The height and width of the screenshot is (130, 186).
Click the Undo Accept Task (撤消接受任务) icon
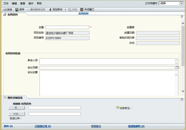[28, 10]
